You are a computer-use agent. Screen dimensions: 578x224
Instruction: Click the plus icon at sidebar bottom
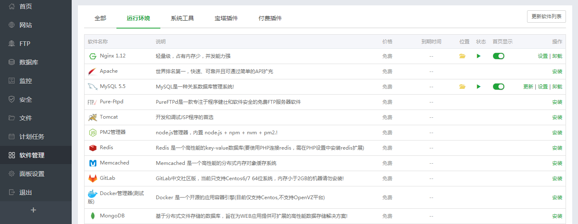click(34, 210)
